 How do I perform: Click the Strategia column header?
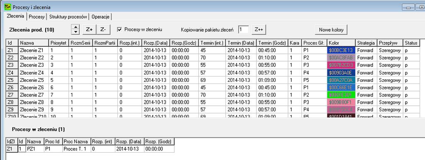pyautogui.click(x=366, y=43)
